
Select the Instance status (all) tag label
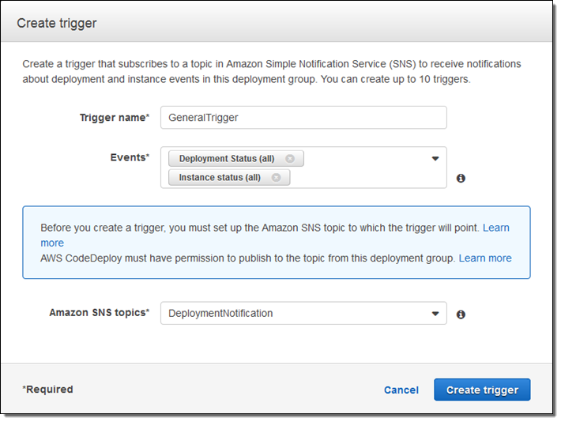[x=220, y=178]
